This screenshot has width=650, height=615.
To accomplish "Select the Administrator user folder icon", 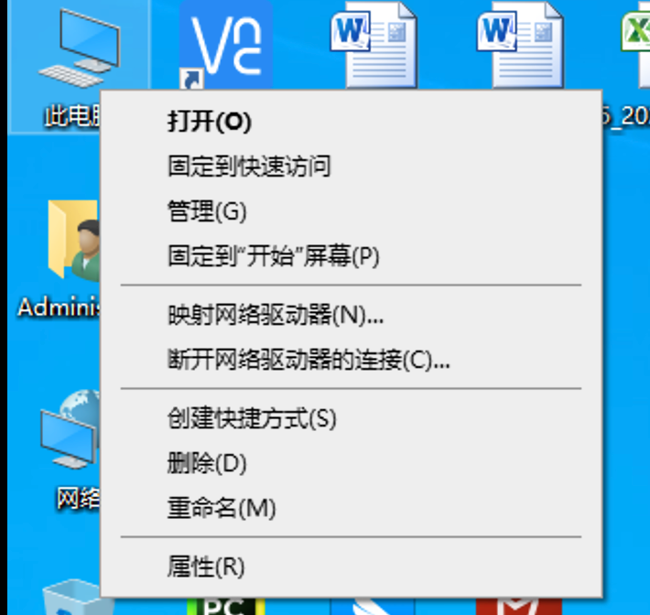I will (74, 241).
